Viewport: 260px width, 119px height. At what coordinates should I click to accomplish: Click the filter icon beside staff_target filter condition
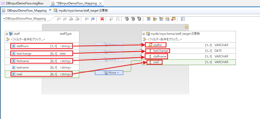(144, 39)
